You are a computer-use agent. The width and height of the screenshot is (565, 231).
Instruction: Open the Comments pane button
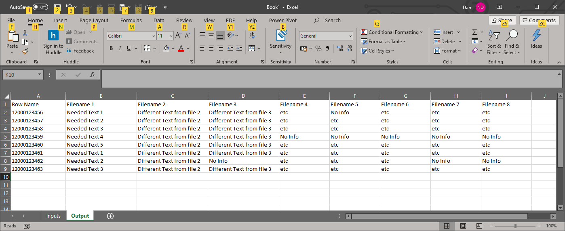click(x=539, y=21)
